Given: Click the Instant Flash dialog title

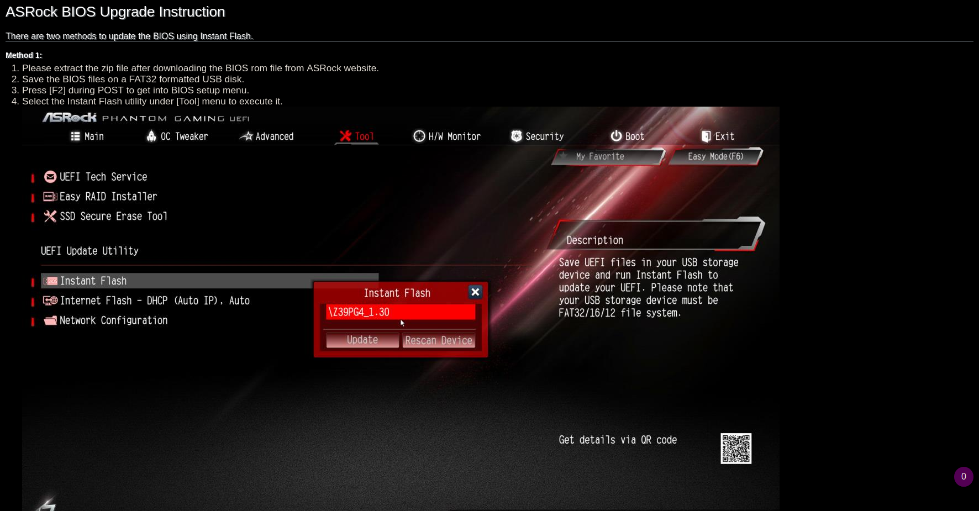Looking at the screenshot, I should click(x=397, y=293).
